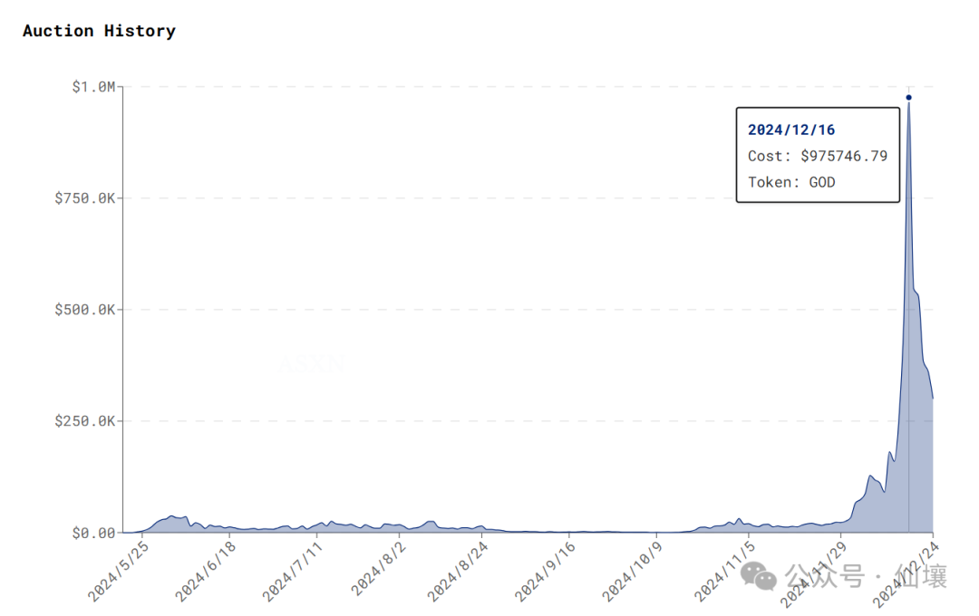
Task: Click the $750.0K y-axis label
Action: point(85,198)
